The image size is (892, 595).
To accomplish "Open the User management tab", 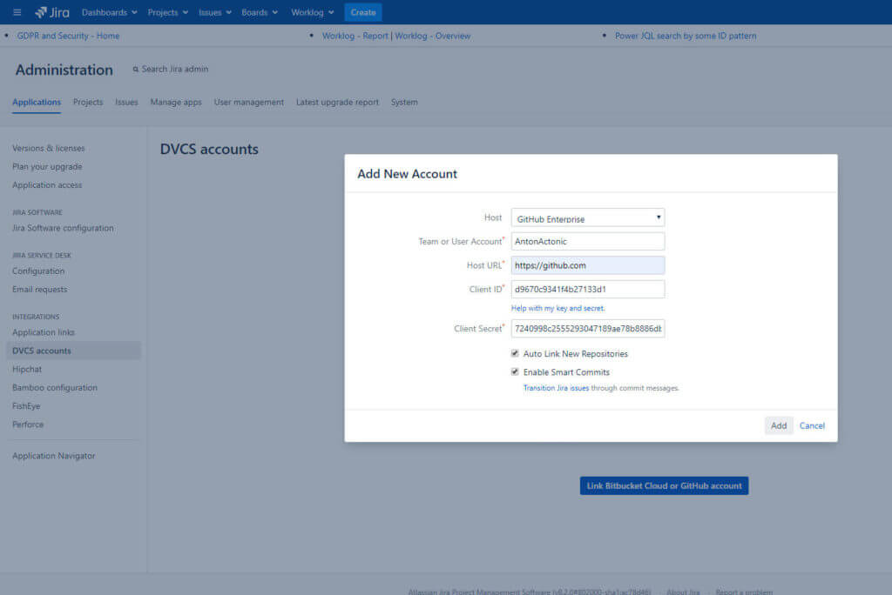I will point(248,103).
